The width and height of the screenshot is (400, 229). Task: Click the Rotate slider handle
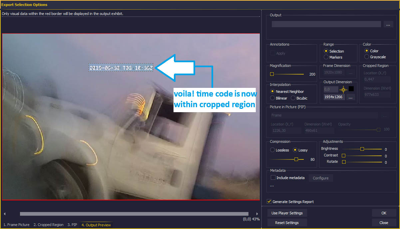tap(344, 162)
